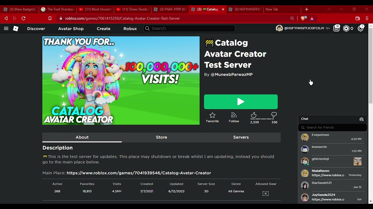Open the Brave Shields lion icon
373x209 pixels.
303,18
